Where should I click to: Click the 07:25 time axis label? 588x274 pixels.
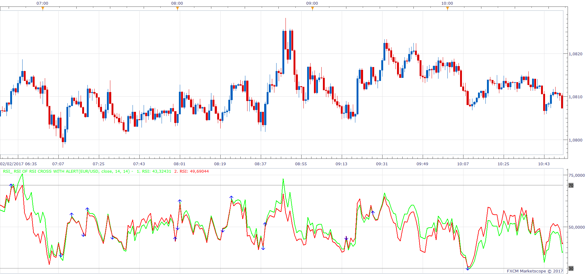point(99,164)
